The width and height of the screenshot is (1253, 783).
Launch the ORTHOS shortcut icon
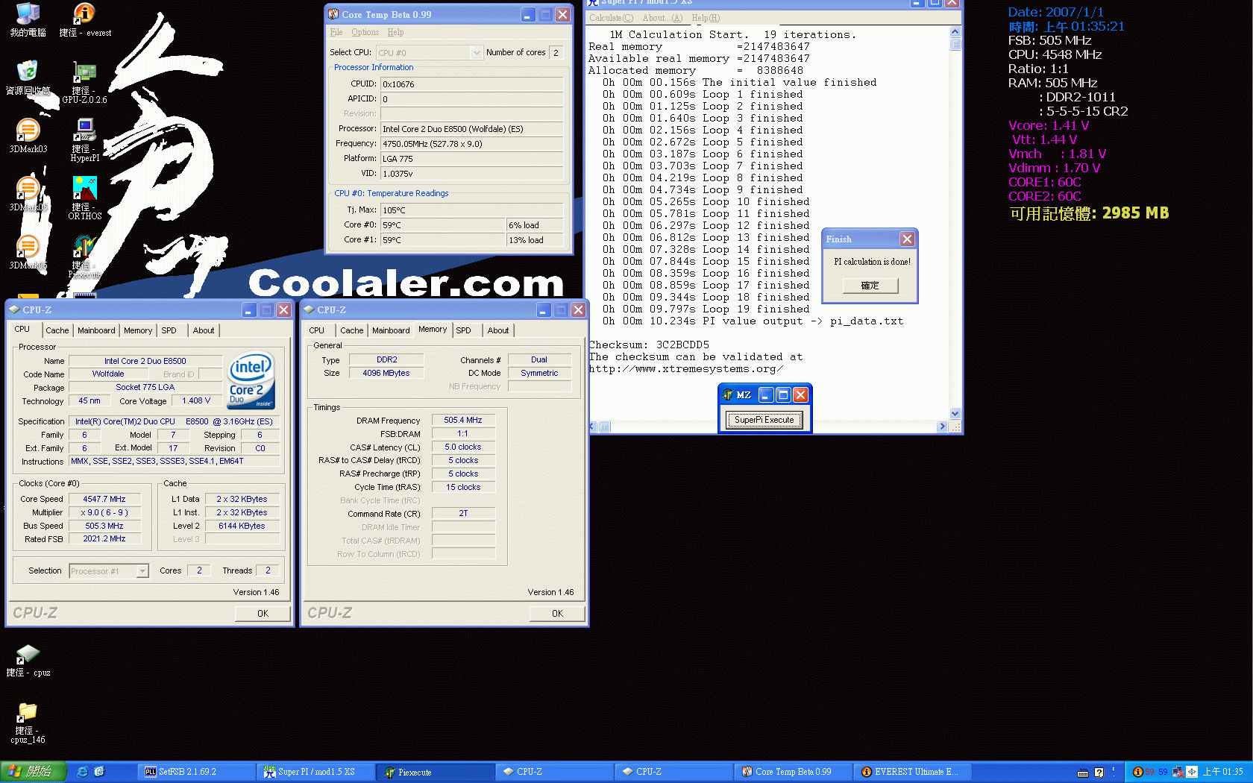[84, 198]
